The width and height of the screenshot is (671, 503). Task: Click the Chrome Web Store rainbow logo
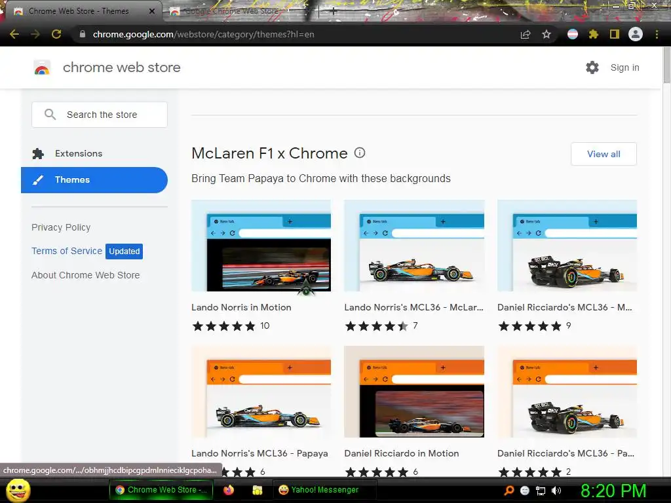[x=42, y=67]
